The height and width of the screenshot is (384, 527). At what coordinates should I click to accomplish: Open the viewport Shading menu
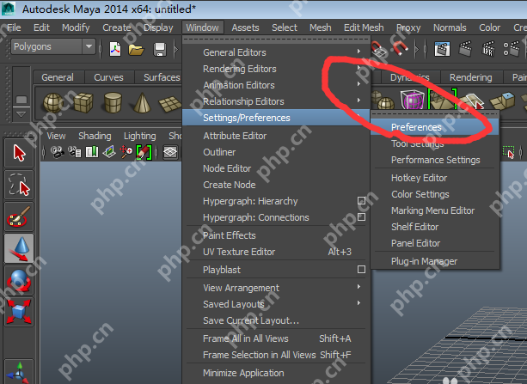click(95, 136)
